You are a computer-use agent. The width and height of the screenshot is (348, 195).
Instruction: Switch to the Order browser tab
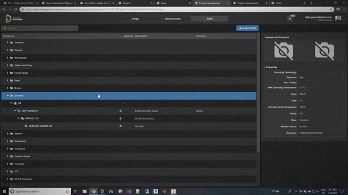[289, 3]
